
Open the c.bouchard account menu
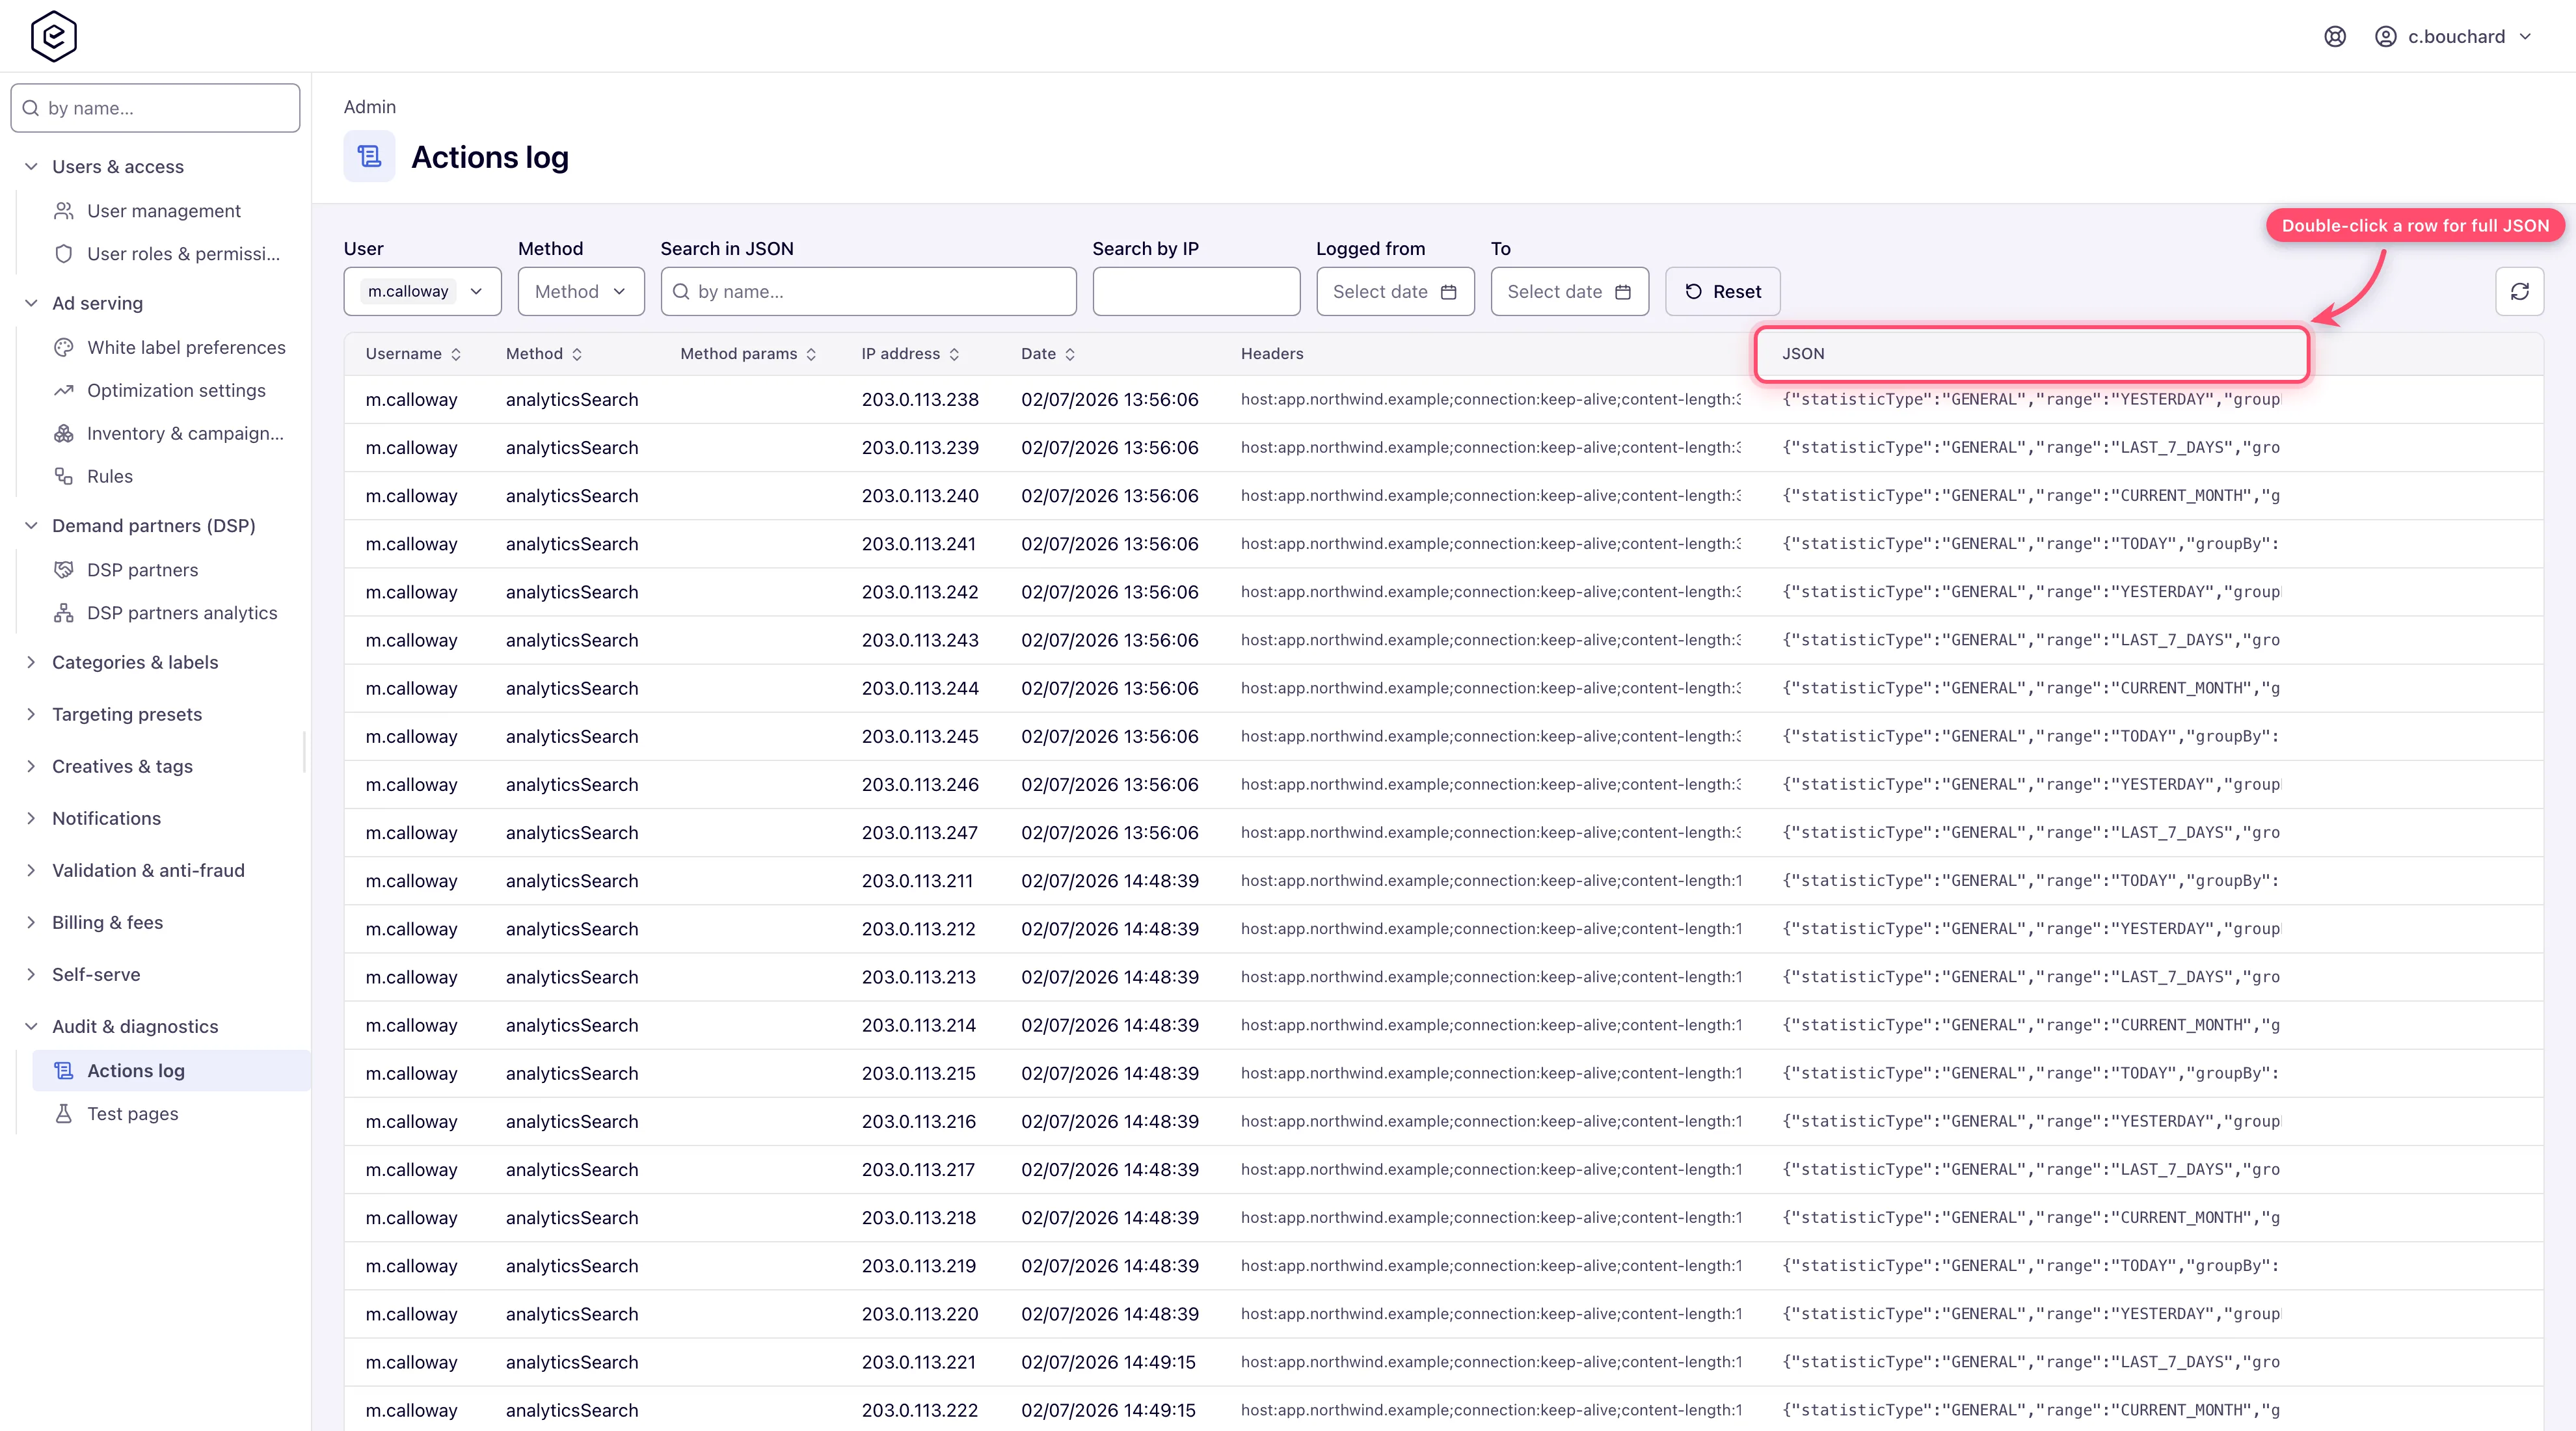point(2454,37)
